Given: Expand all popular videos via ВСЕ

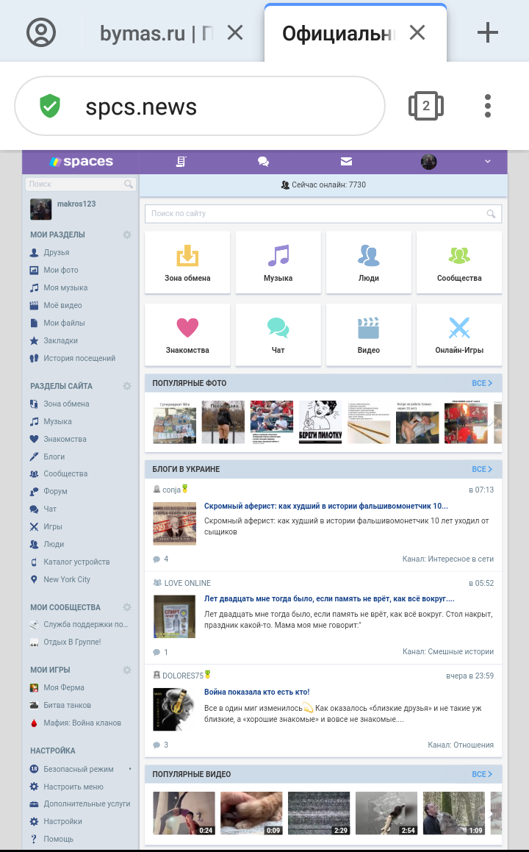Looking at the screenshot, I should pos(482,775).
